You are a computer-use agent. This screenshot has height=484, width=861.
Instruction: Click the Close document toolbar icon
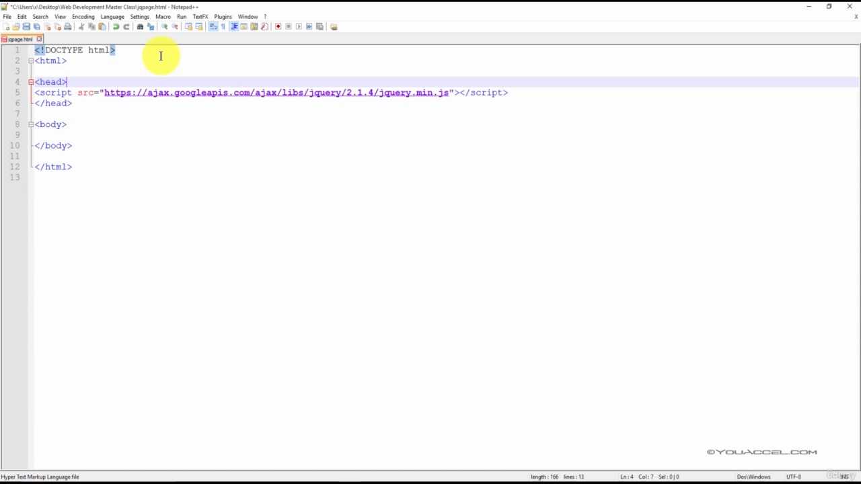point(47,27)
